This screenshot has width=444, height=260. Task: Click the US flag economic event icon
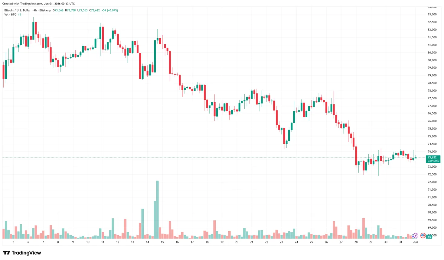[x=423, y=236]
